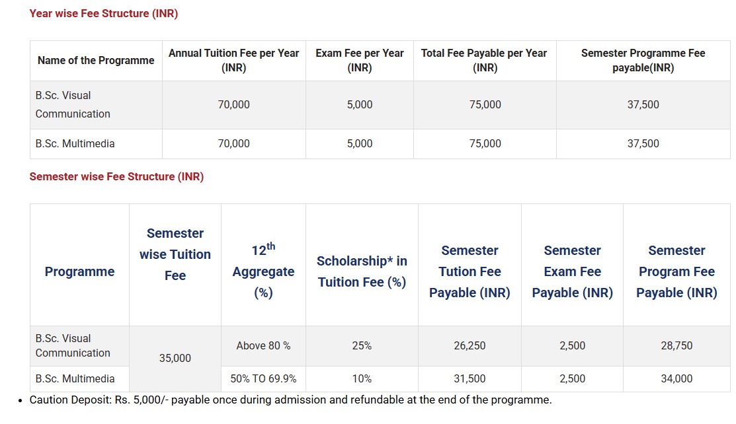736x424 pixels.
Task: Click B.Sc. Multimedia in the year table
Action: click(75, 143)
